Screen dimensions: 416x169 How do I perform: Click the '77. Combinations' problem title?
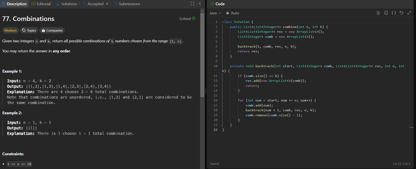28,19
